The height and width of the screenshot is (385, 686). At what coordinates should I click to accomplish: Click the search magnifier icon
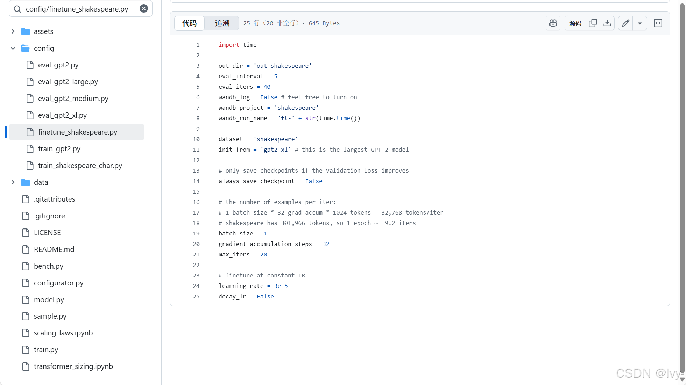click(x=17, y=9)
